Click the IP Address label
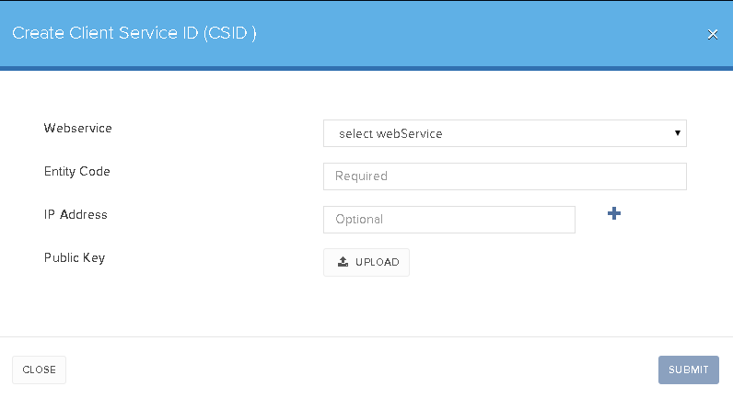 coord(76,215)
